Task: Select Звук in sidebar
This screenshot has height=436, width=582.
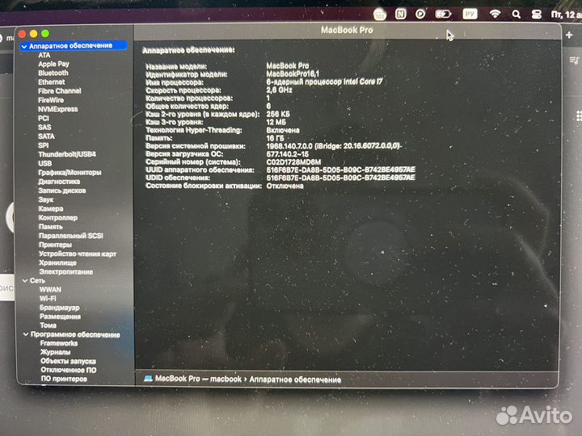Action: (x=46, y=199)
